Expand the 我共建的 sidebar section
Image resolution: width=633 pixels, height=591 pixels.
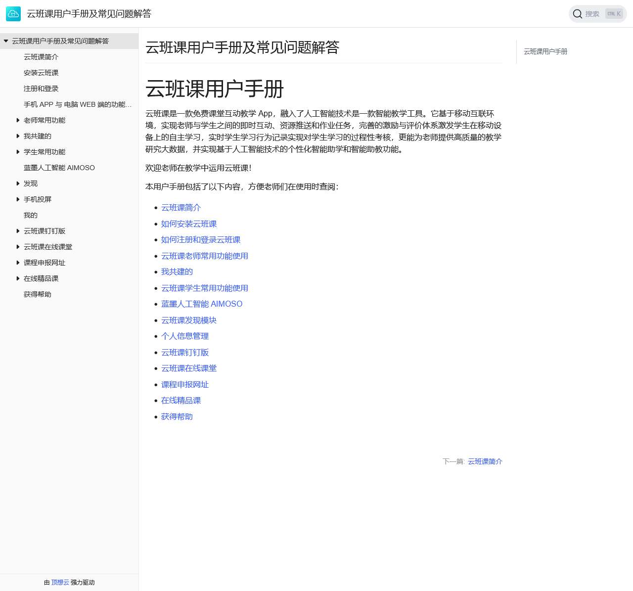click(x=18, y=136)
